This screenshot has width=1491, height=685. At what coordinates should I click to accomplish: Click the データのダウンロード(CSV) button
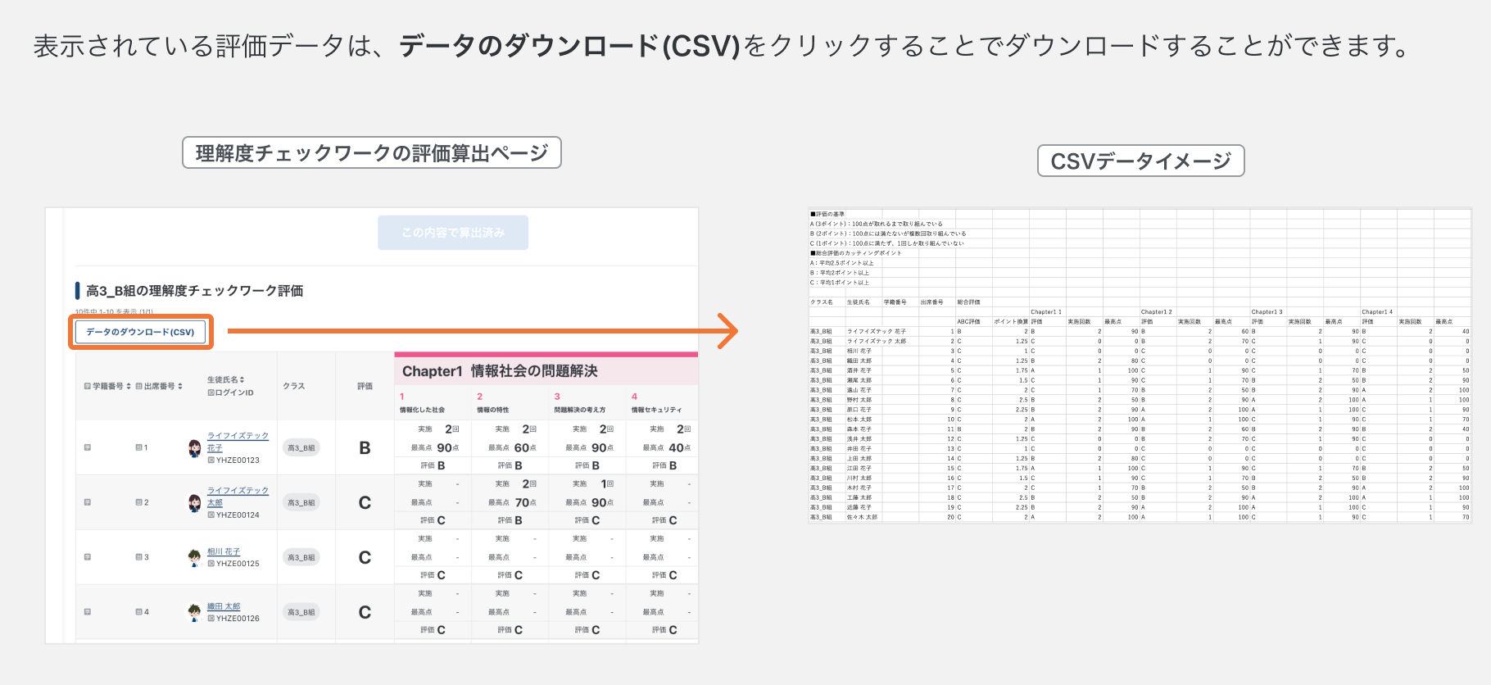tap(140, 332)
